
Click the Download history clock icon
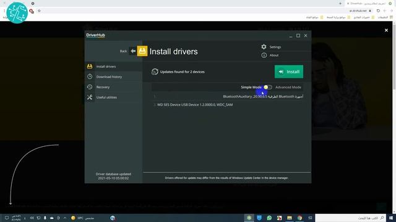(90, 76)
